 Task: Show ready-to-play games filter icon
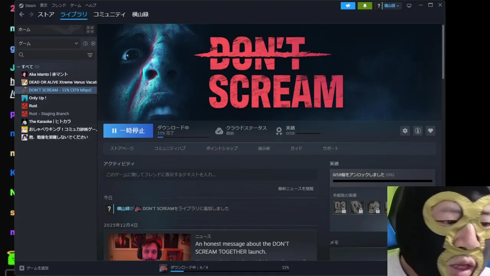tap(93, 44)
